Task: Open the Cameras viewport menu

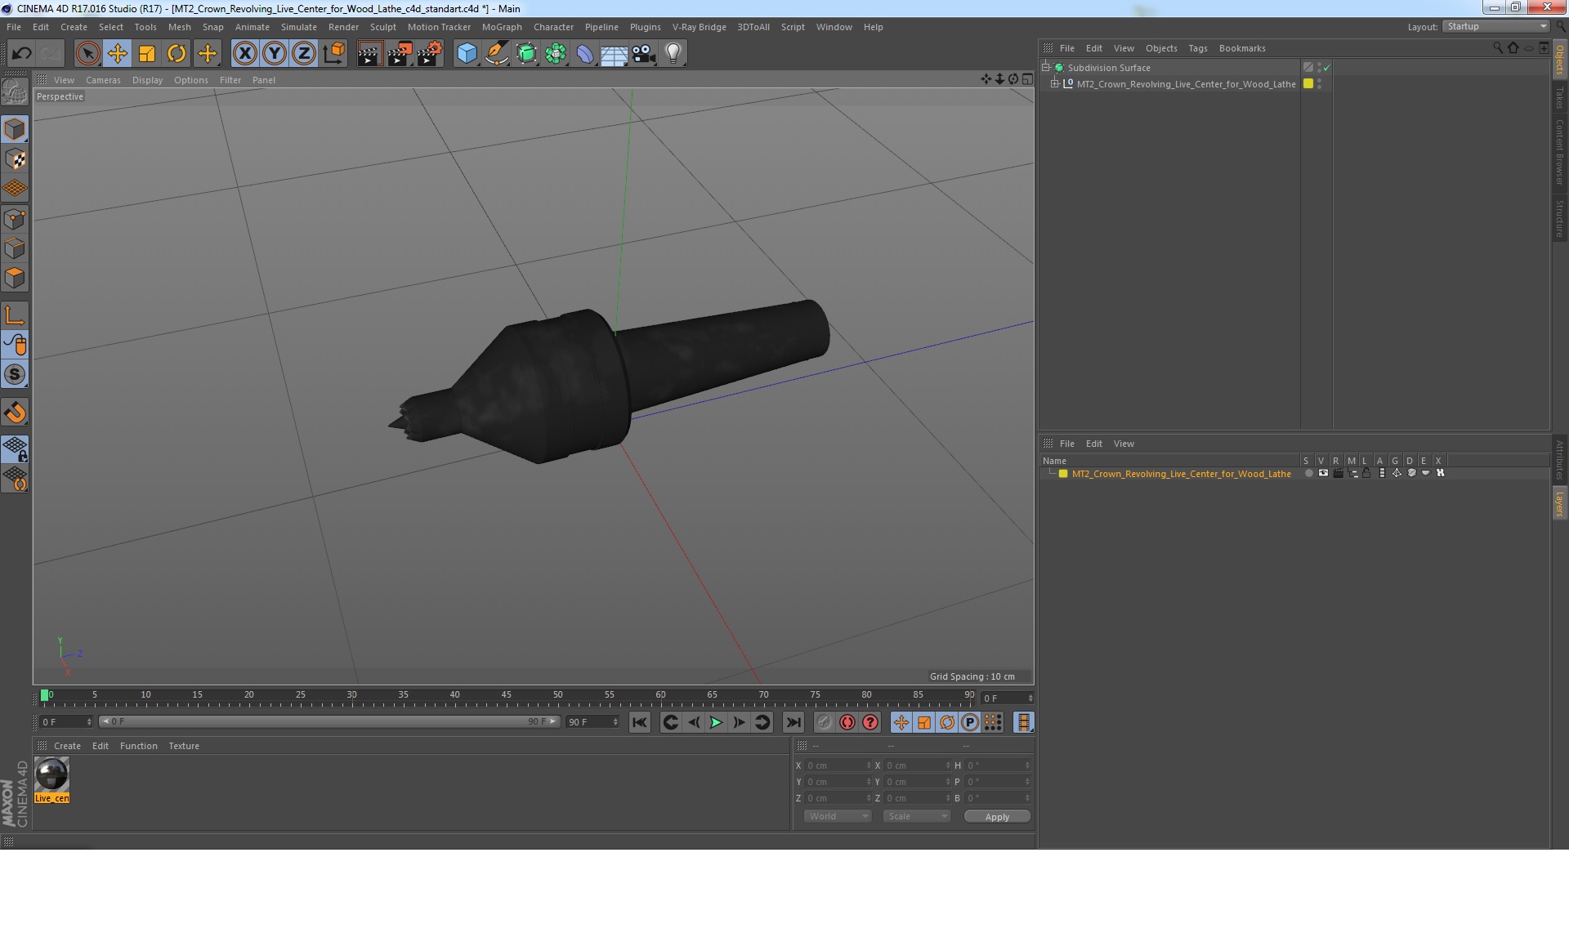Action: (103, 80)
